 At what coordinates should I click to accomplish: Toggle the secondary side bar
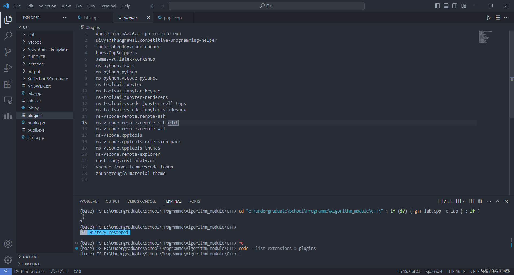[x=455, y=6]
